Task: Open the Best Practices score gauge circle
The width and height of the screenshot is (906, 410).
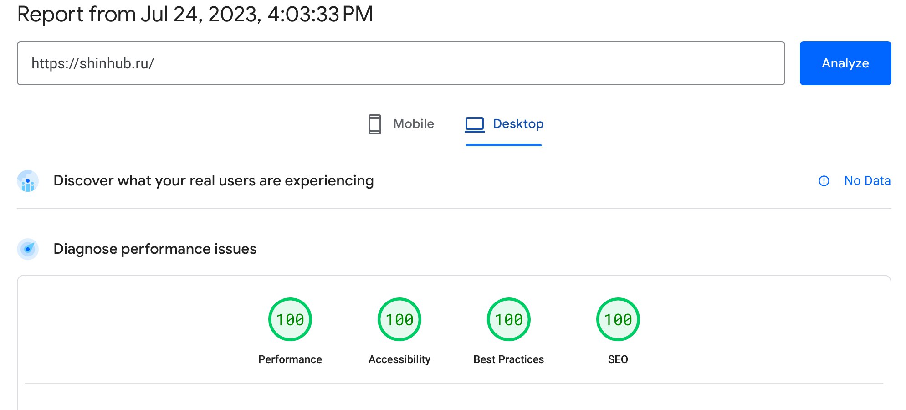Action: tap(509, 319)
